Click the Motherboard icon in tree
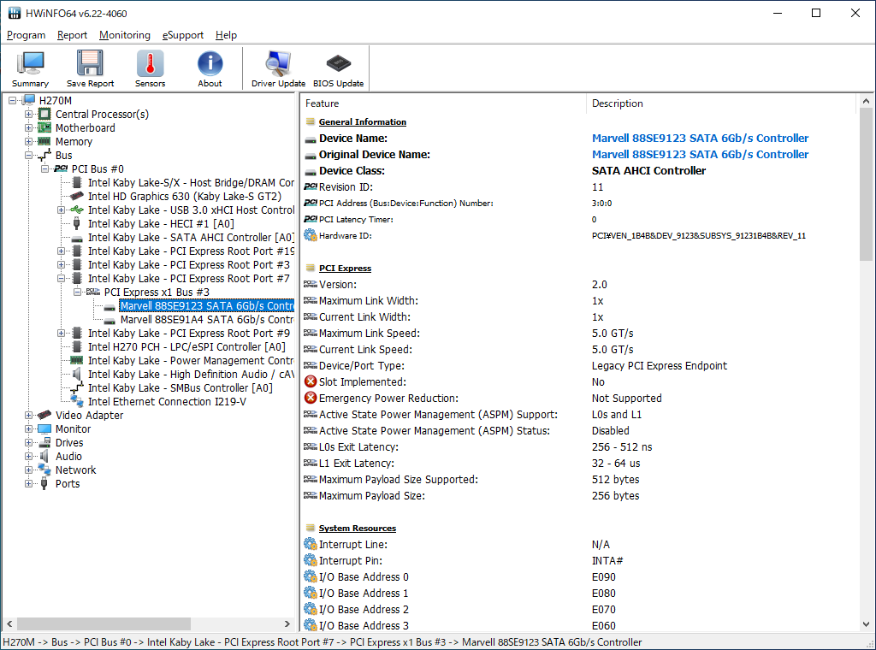Image resolution: width=876 pixels, height=650 pixels. pyautogui.click(x=44, y=127)
